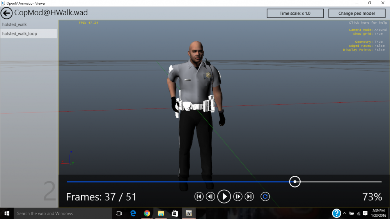The height and width of the screenshot is (219, 390).
Task: Jump to the first frame
Action: coord(199,197)
